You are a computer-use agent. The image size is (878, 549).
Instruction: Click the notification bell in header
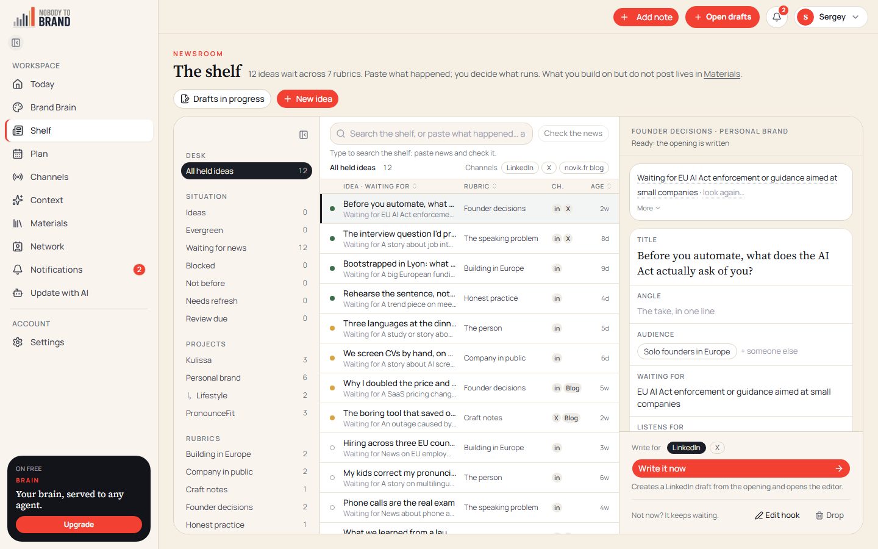[x=777, y=17]
